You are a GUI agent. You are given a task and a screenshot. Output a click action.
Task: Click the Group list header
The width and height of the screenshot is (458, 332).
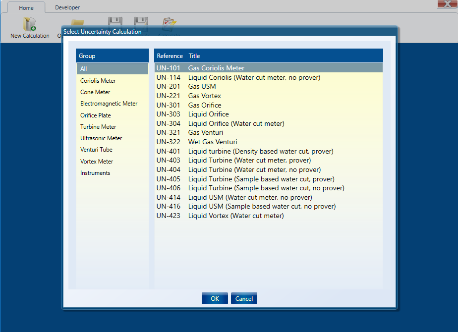(x=113, y=56)
